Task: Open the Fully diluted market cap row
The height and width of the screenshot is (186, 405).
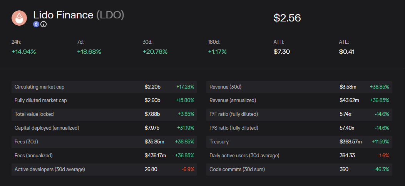Action: tap(104, 100)
